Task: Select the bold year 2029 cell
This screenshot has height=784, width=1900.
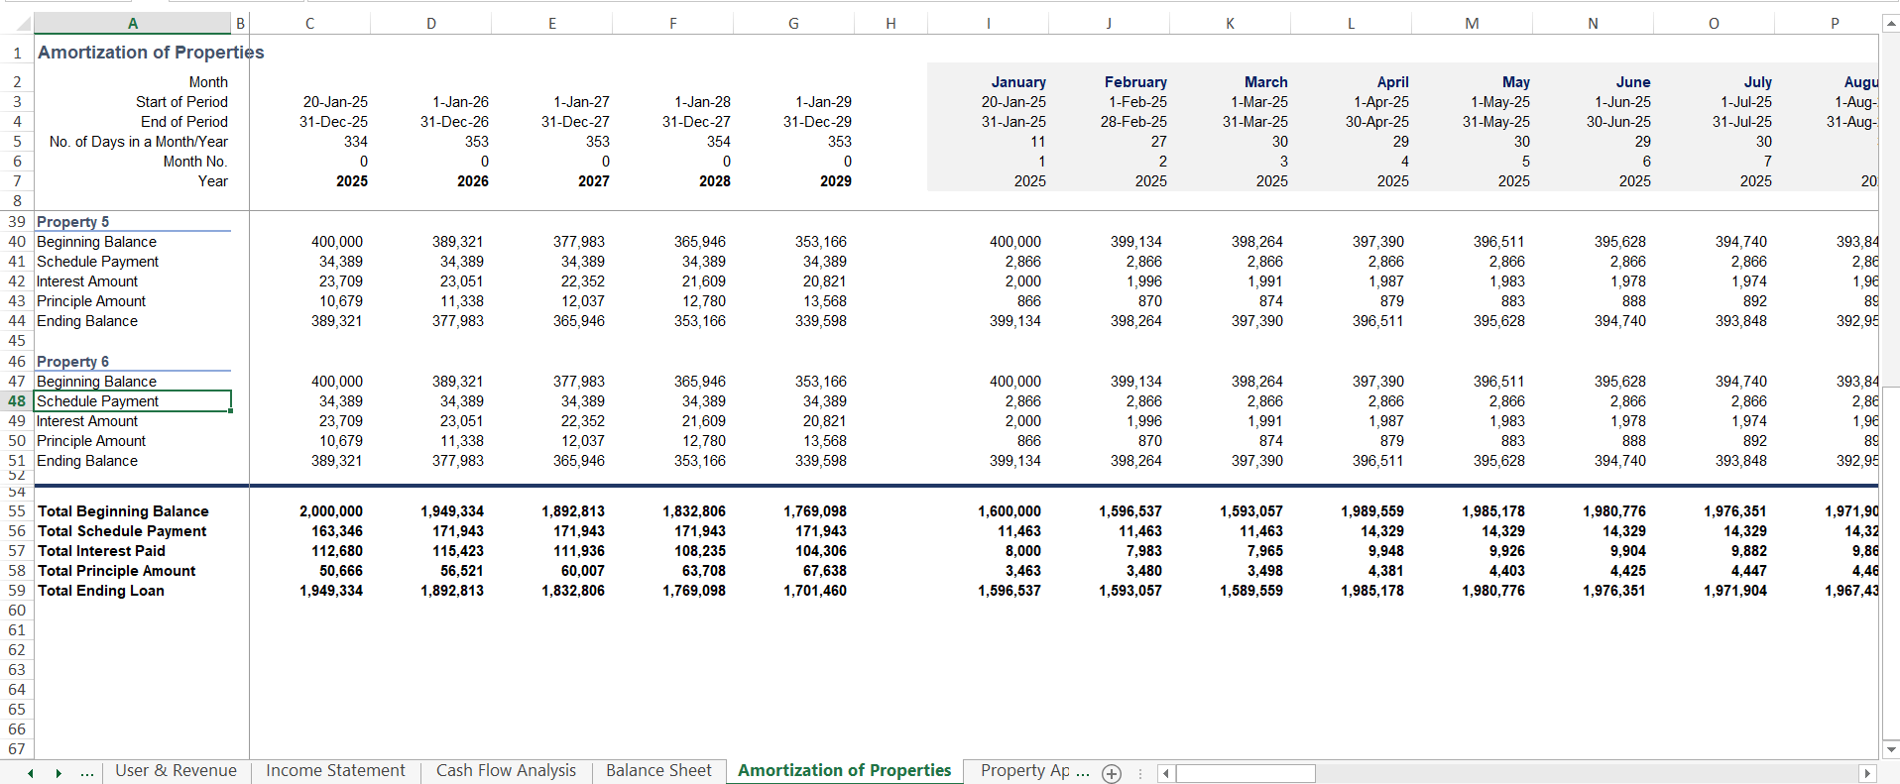Action: point(794,181)
